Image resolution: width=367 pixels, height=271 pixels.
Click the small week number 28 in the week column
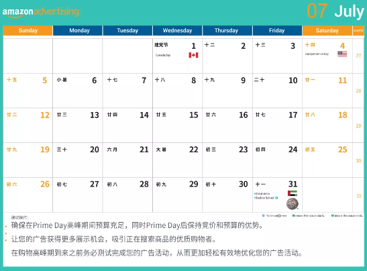[358, 91]
